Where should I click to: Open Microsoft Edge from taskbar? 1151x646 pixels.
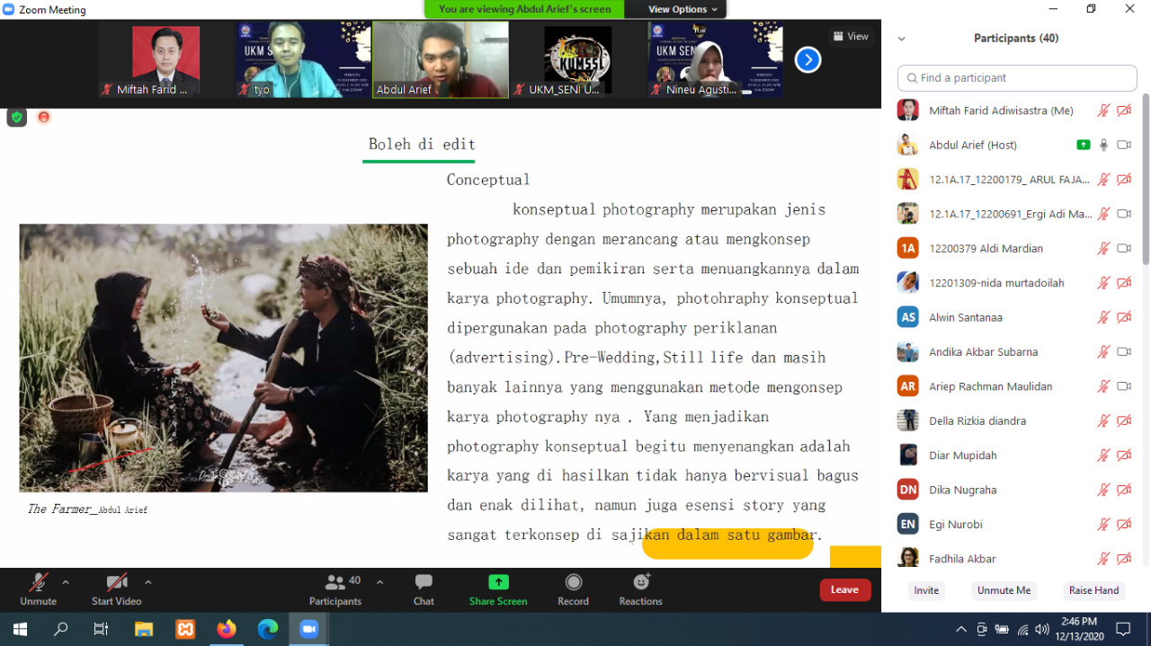(268, 629)
